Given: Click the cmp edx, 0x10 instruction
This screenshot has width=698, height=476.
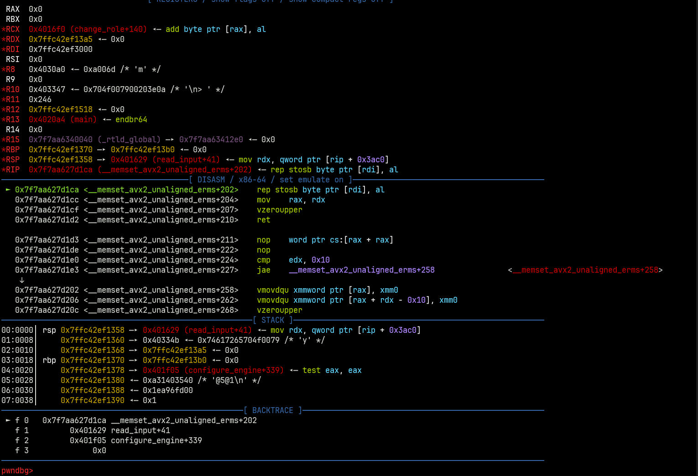Looking at the screenshot, I should pyautogui.click(x=293, y=260).
